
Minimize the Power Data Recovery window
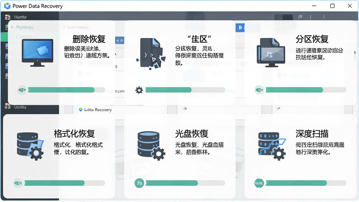(314, 6)
